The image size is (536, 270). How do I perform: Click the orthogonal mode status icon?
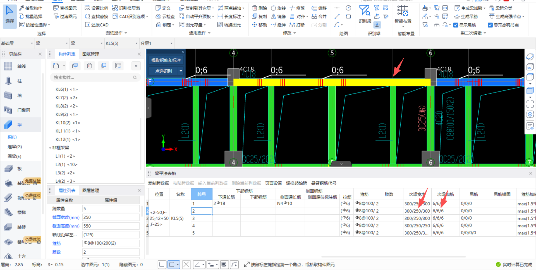162,264
